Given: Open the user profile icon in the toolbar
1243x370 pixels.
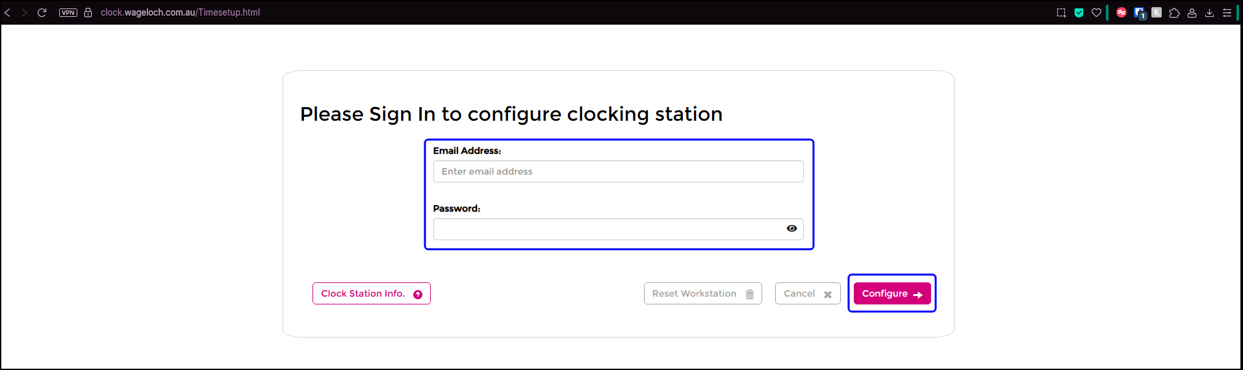Looking at the screenshot, I should point(1192,12).
